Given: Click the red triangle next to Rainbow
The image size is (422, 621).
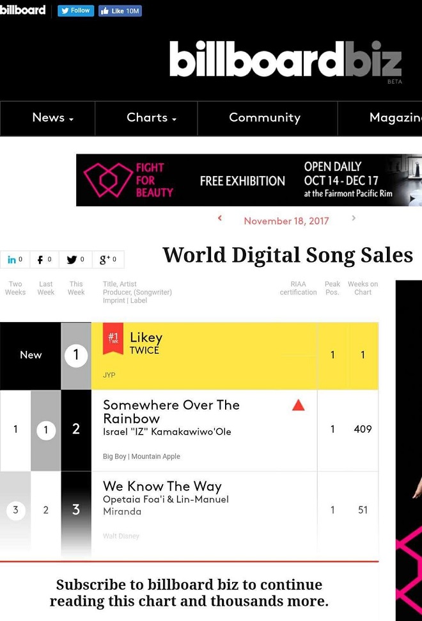Looking at the screenshot, I should (x=298, y=405).
